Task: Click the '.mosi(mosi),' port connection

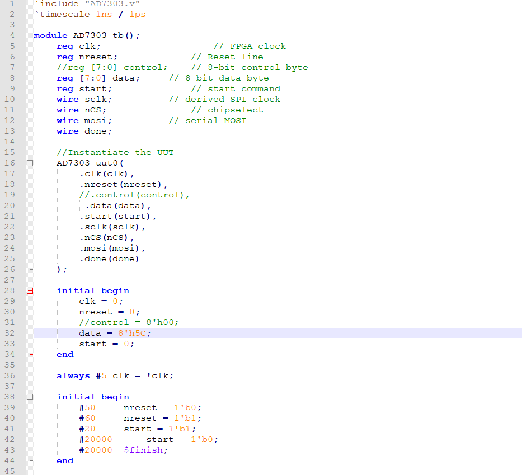Action: pos(112,248)
